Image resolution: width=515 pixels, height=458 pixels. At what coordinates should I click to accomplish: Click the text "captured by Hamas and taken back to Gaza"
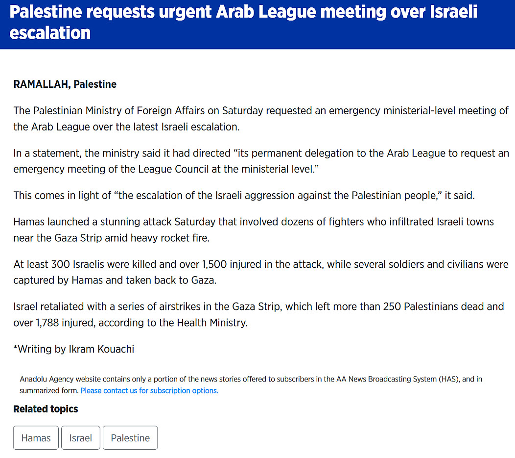coord(122,281)
